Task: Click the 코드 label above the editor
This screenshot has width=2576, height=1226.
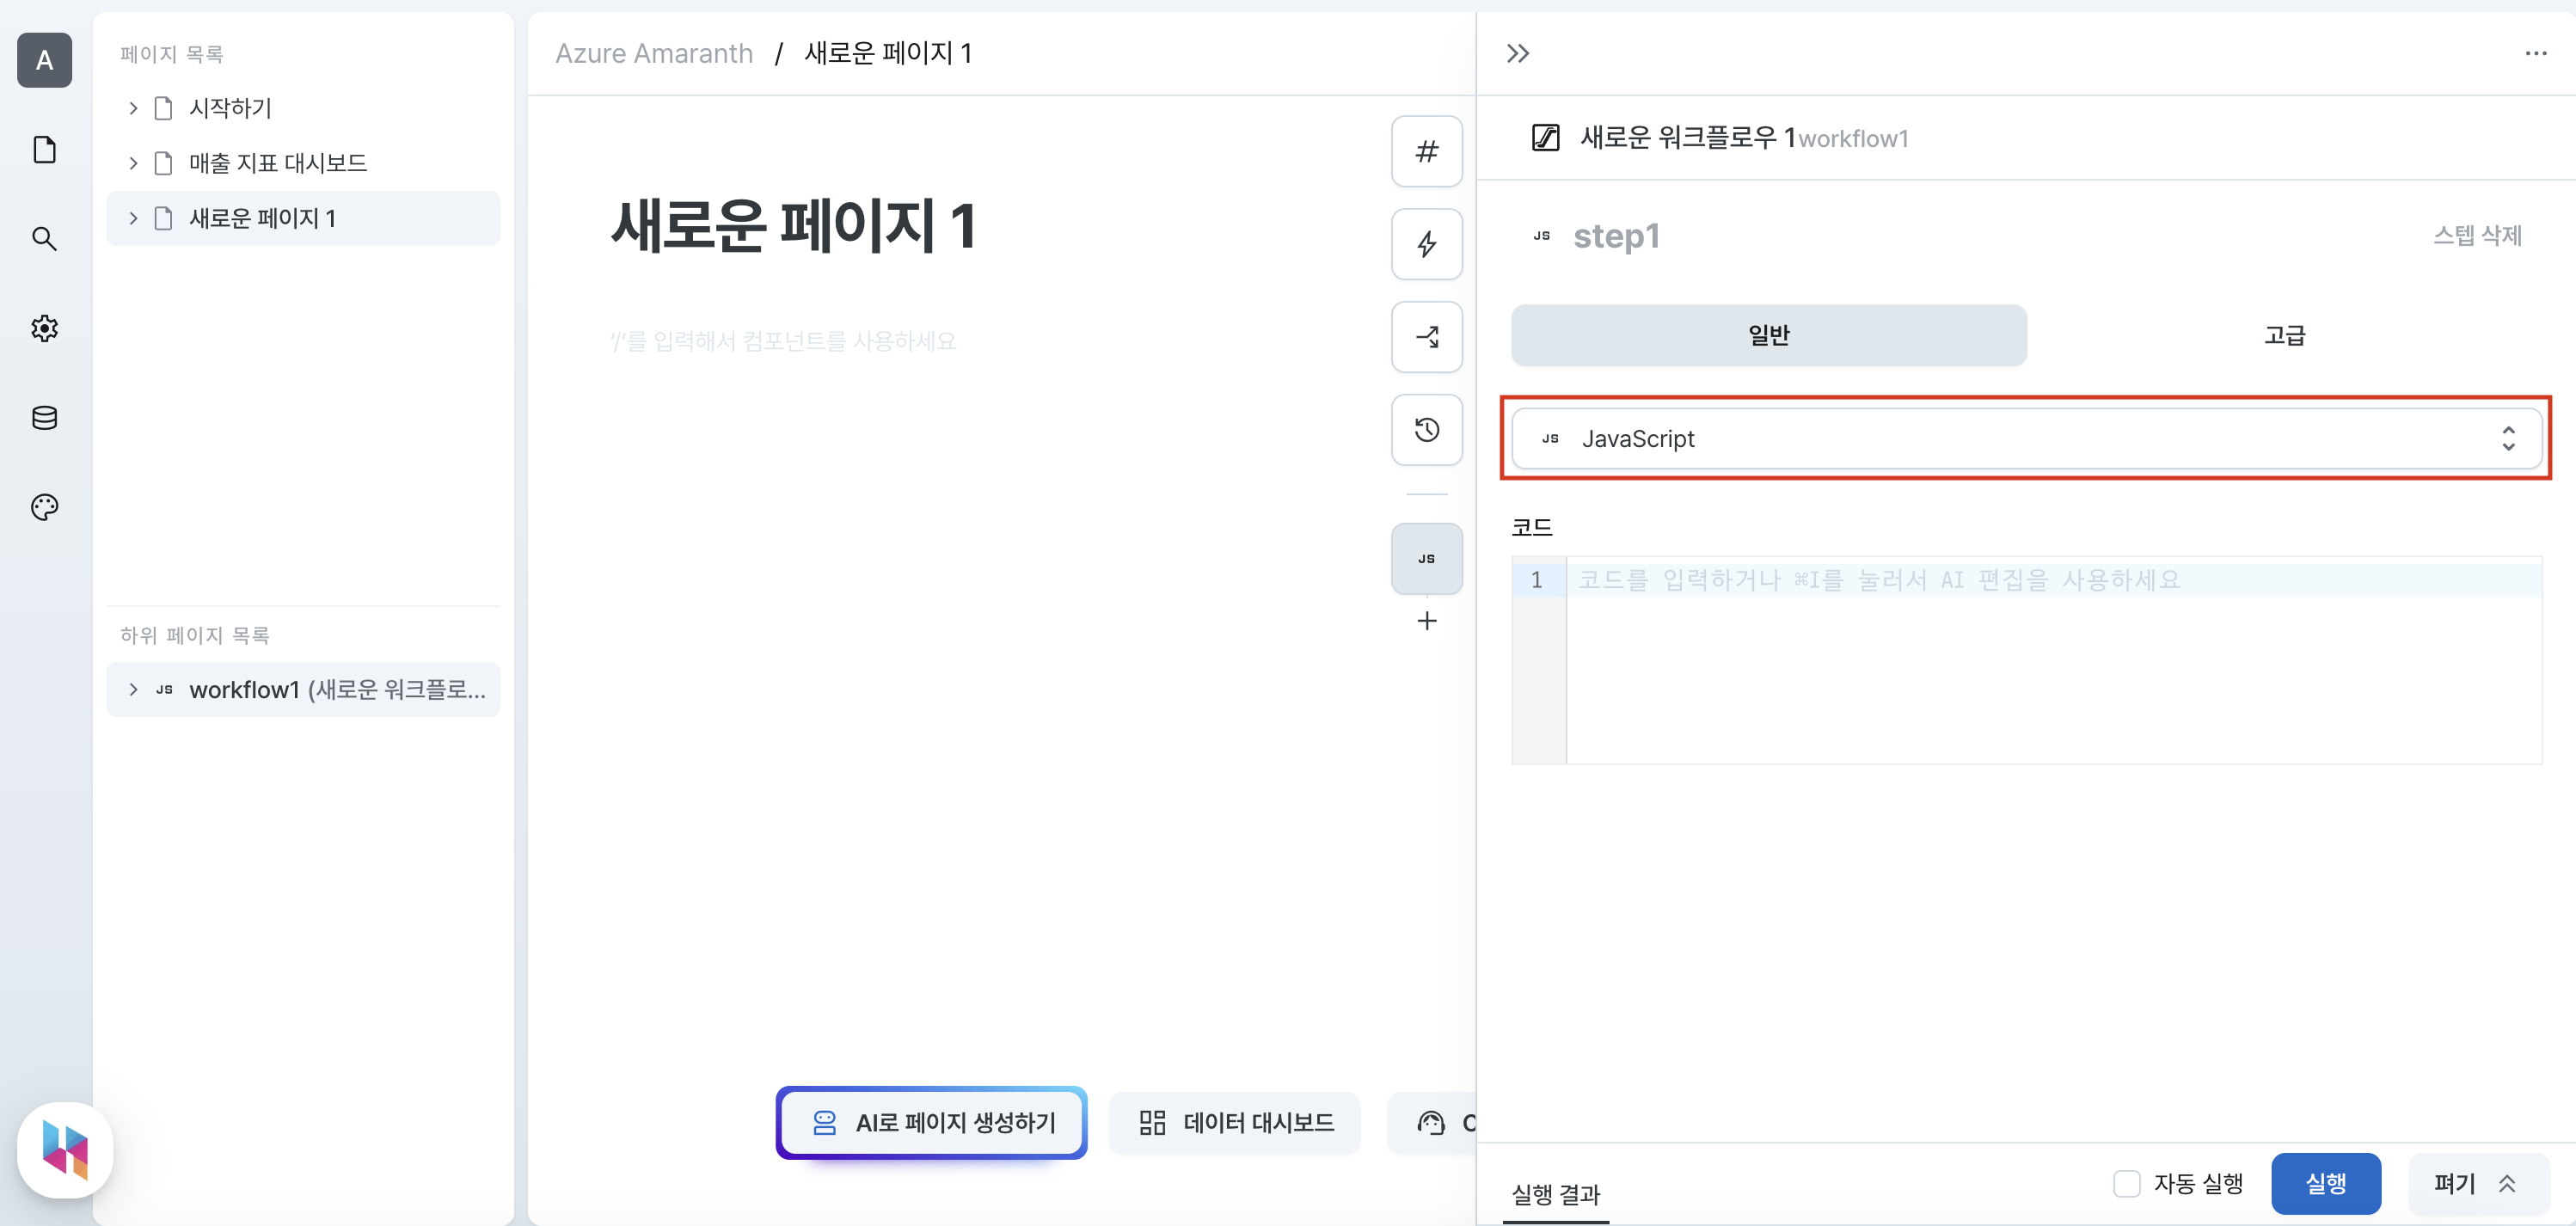Action: click(1532, 527)
